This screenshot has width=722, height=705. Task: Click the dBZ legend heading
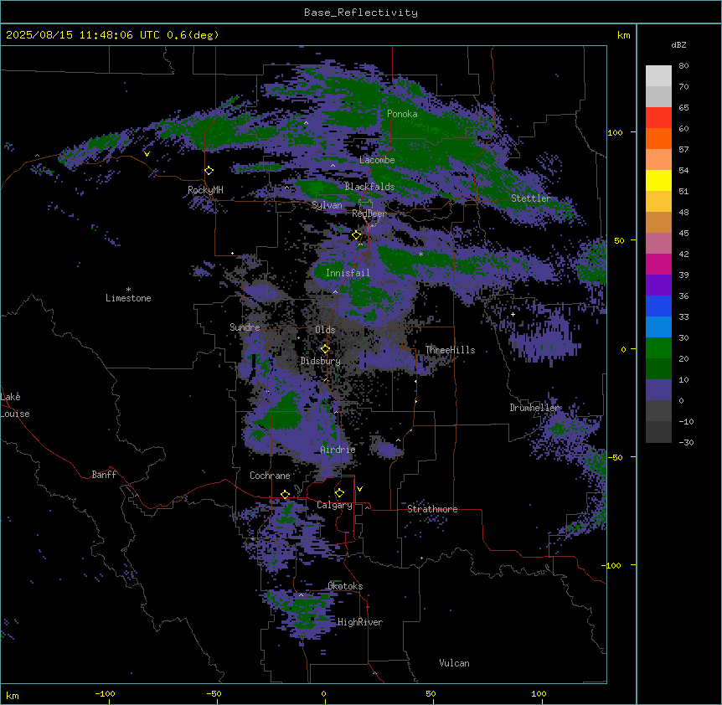[678, 44]
